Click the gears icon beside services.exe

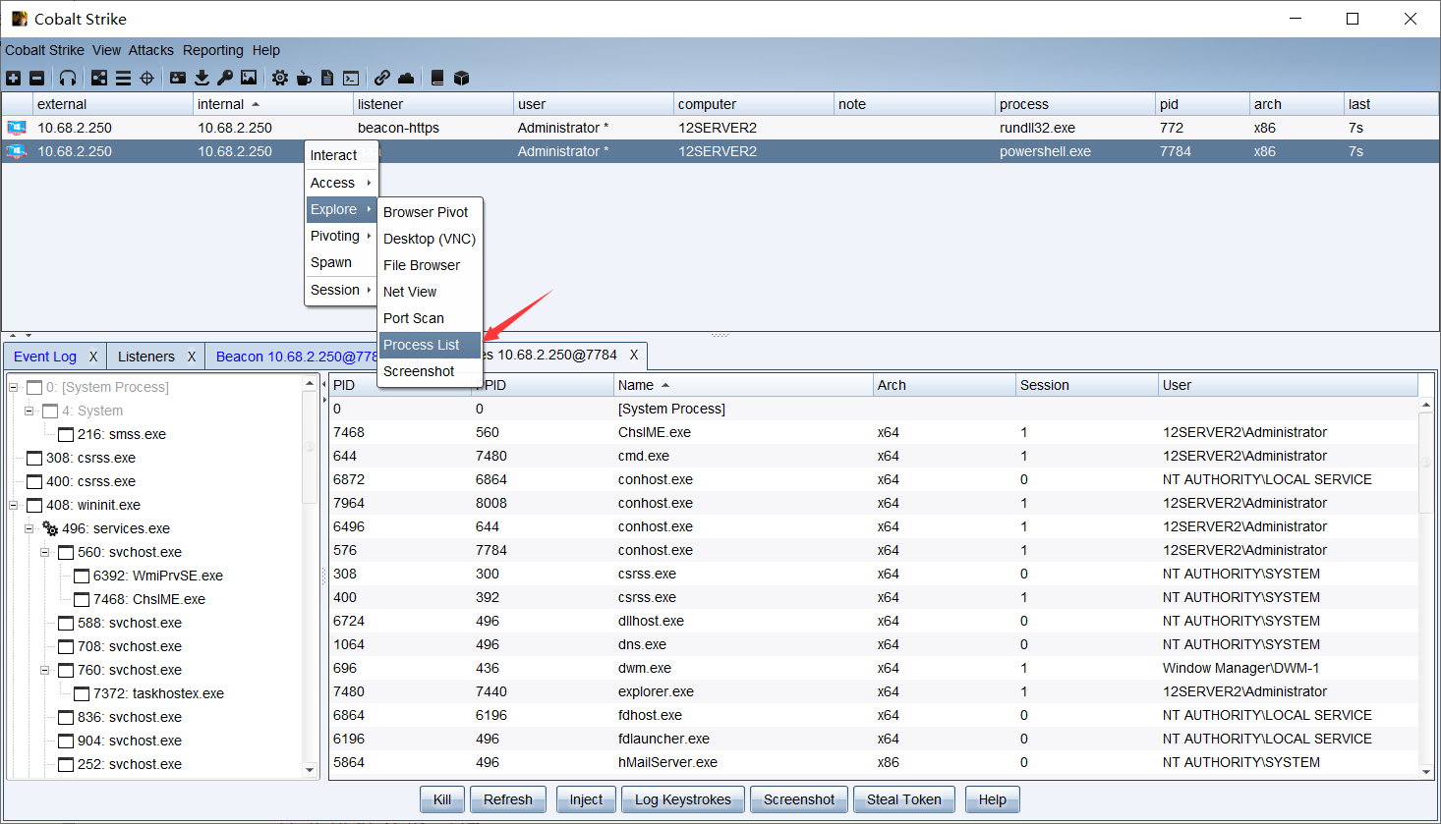click(50, 528)
